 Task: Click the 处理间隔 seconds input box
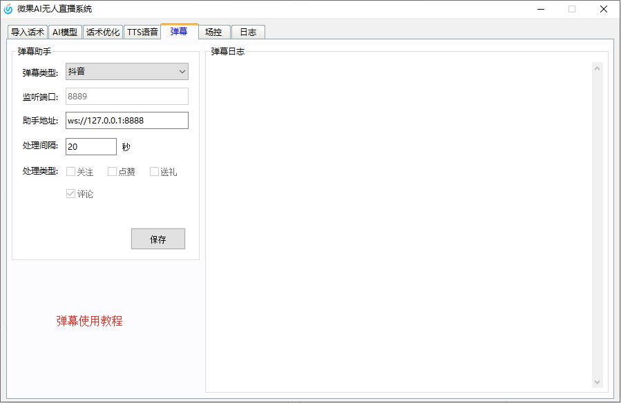tap(91, 146)
